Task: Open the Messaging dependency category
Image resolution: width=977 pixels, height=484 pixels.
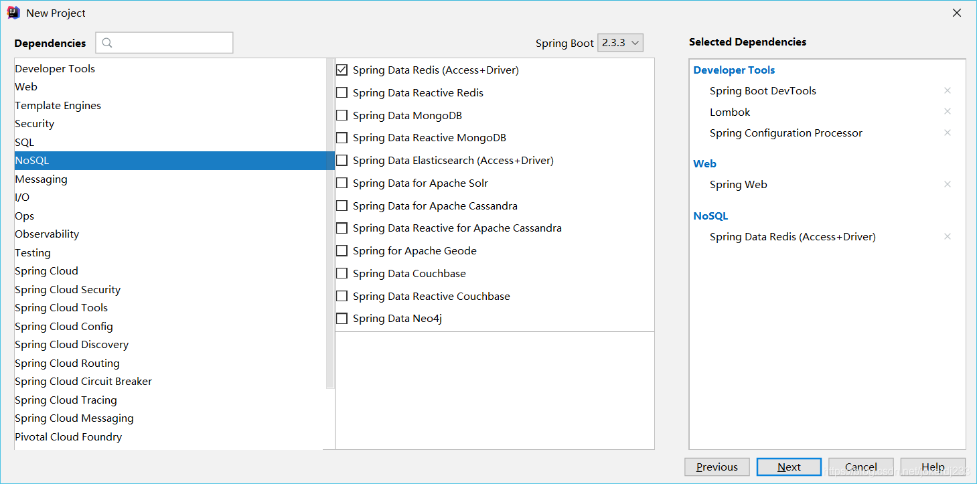Action: [x=42, y=179]
